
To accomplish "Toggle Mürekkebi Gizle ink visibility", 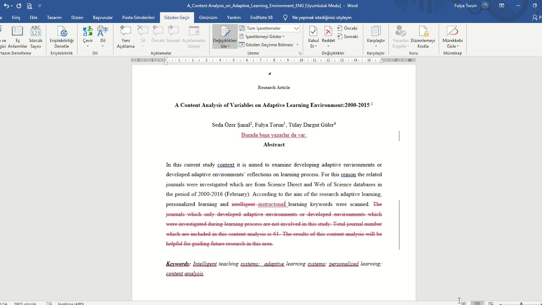I will tap(452, 31).
